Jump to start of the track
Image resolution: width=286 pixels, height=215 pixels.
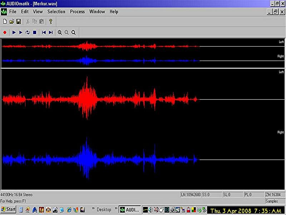coord(44,32)
